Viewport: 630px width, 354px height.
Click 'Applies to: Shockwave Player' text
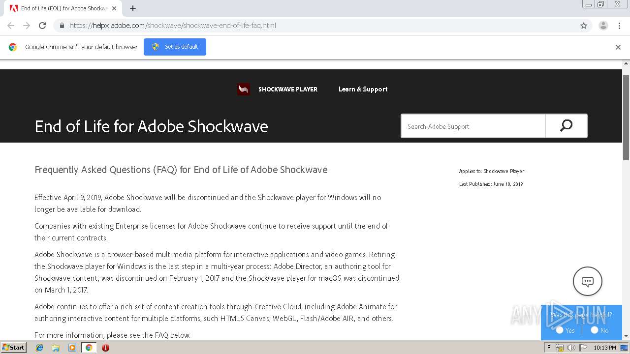492,171
